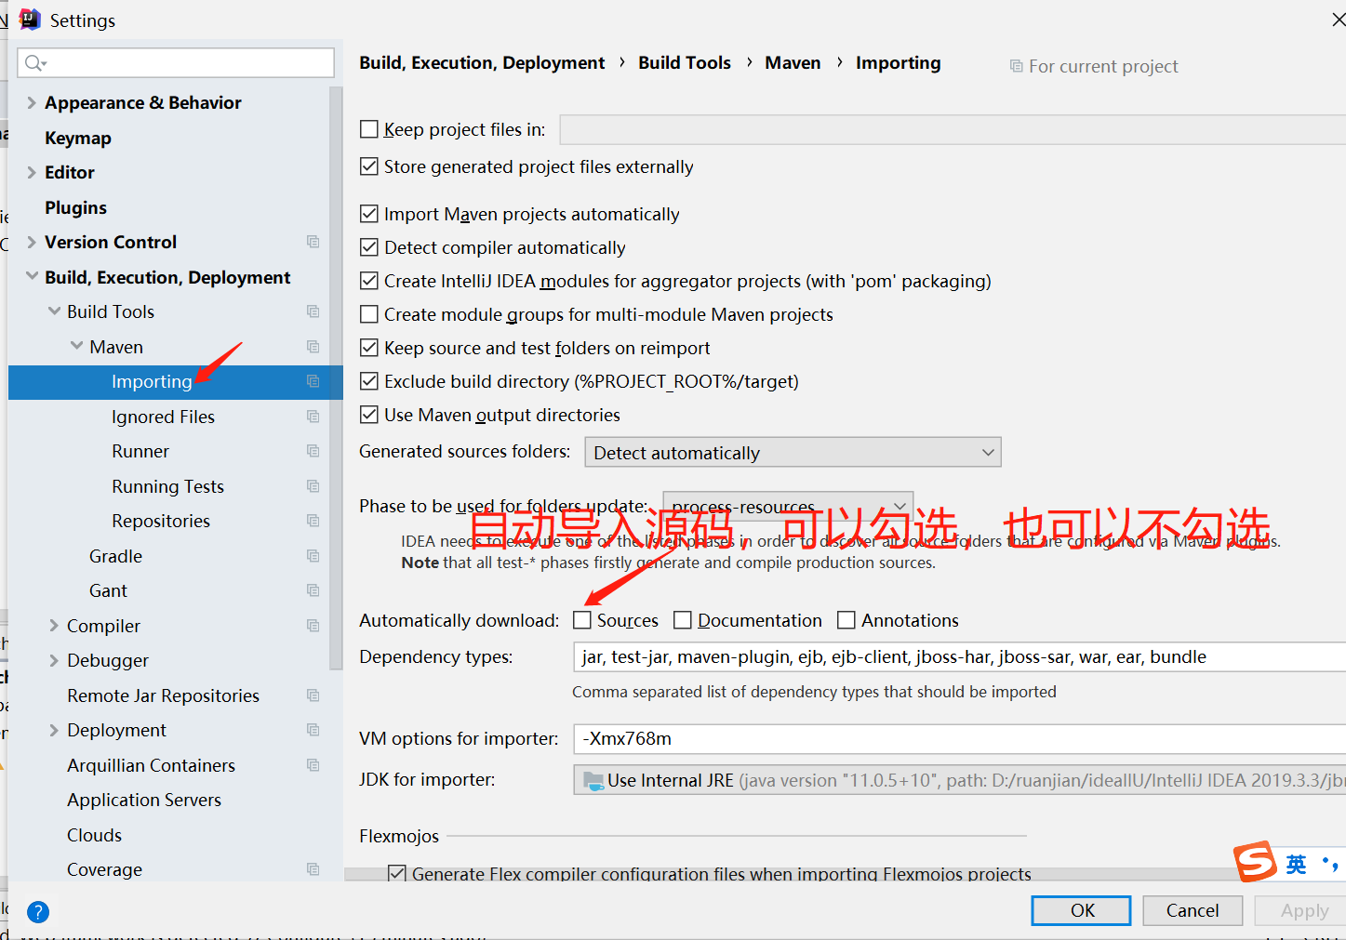Click Build Tools in the breadcrumb
Viewport: 1346px width, 940px height.
pos(685,62)
